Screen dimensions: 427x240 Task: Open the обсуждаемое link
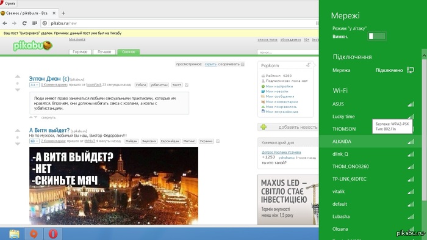[290, 40]
